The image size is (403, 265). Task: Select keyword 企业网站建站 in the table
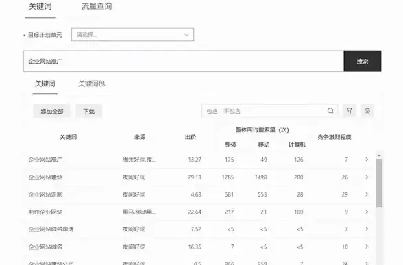pyautogui.click(x=45, y=177)
